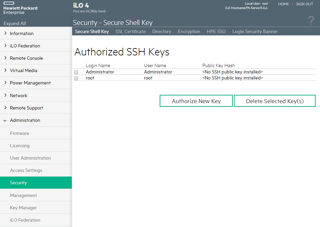Click the Authorized SSH Keys heading
This screenshot has width=320, height=227.
(122, 52)
